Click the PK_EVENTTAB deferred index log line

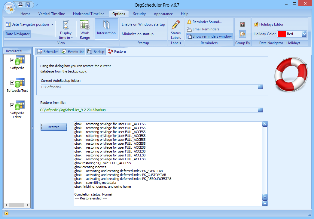click(119, 171)
